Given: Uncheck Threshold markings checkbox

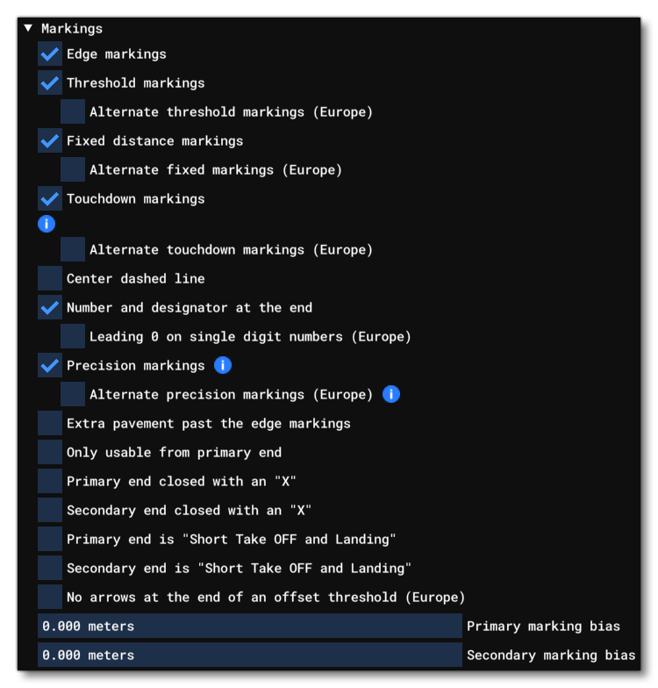Looking at the screenshot, I should point(50,83).
